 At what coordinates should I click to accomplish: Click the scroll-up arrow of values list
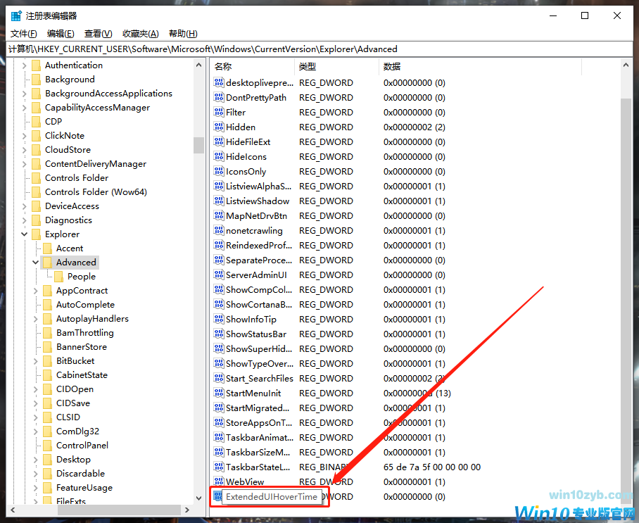tap(626, 66)
